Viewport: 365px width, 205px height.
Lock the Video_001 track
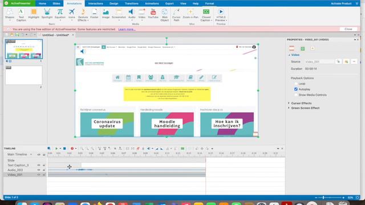44,175
